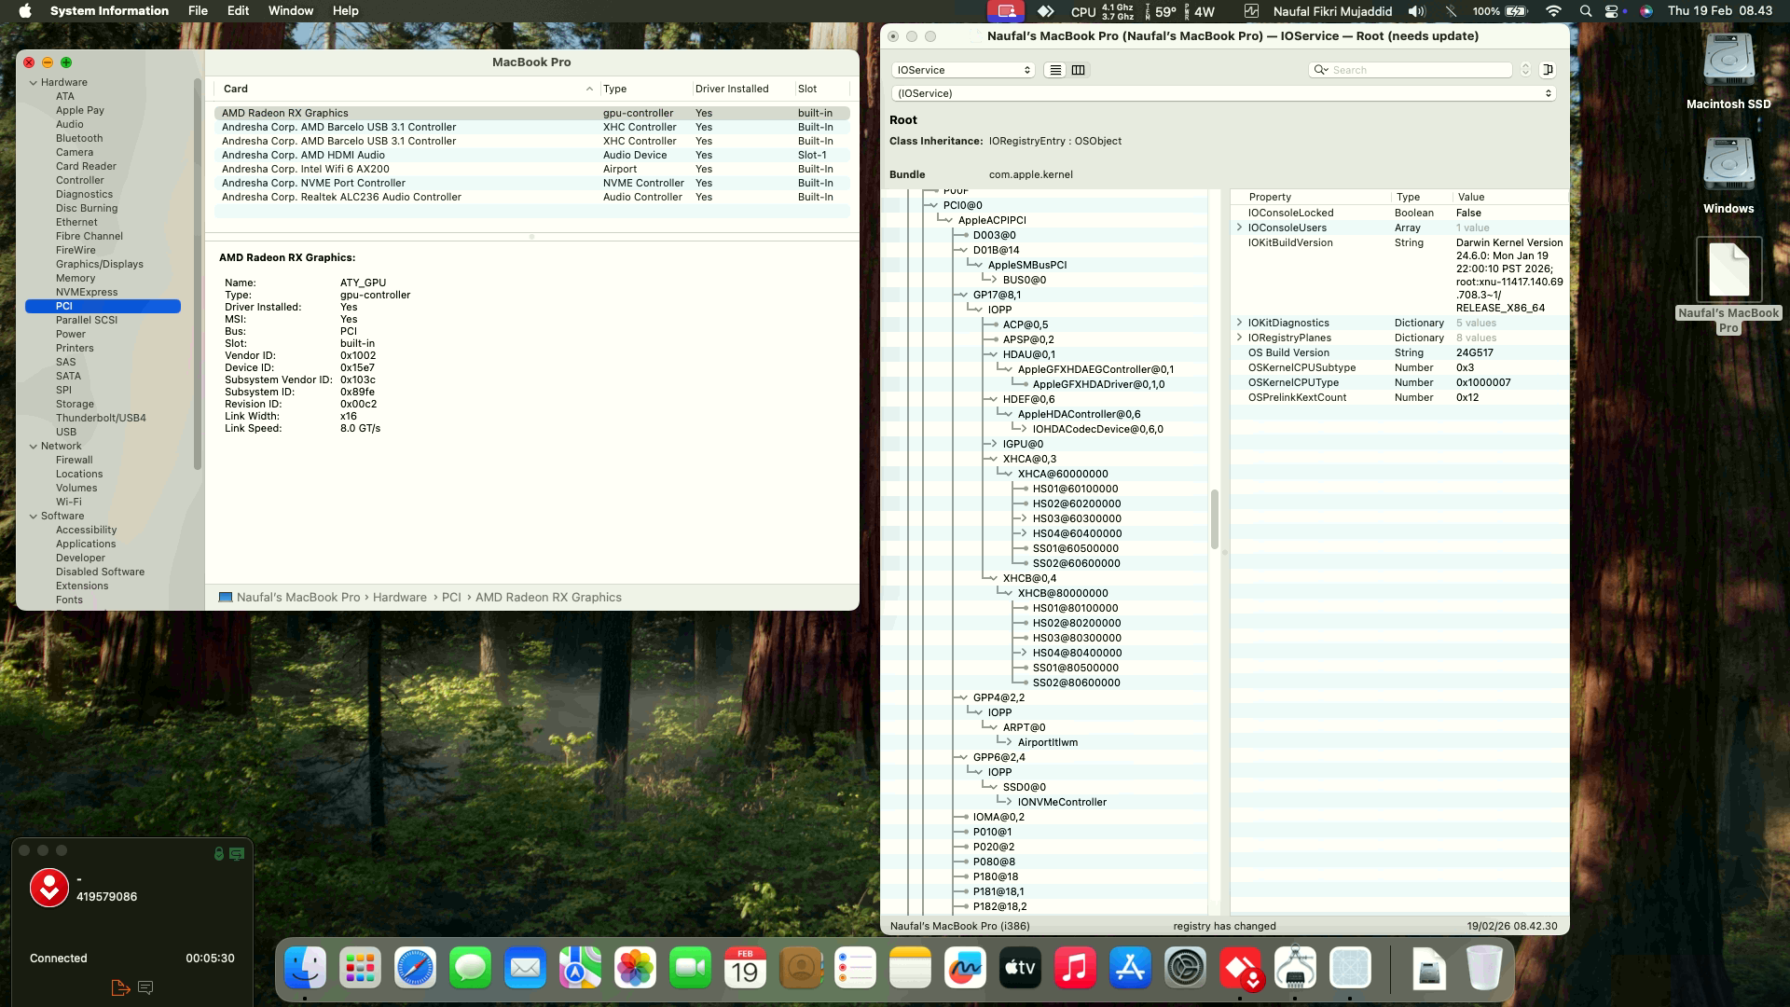Open Control Center in menu bar
Viewport: 1790px width, 1007px height.
1613,11
